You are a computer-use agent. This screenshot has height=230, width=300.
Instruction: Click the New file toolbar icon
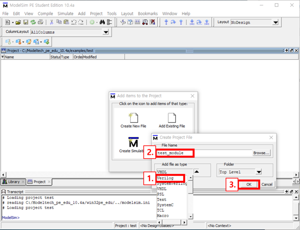(x=7, y=22)
